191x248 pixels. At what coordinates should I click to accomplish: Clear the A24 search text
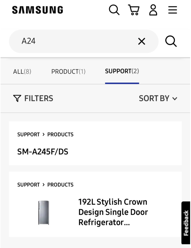coord(142,41)
